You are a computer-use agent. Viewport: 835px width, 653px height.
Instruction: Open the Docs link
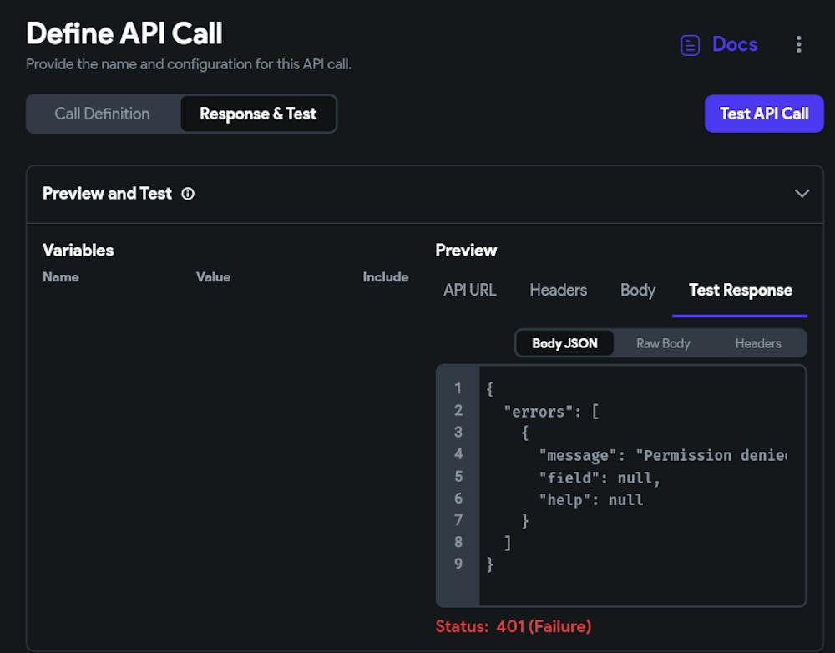(735, 45)
